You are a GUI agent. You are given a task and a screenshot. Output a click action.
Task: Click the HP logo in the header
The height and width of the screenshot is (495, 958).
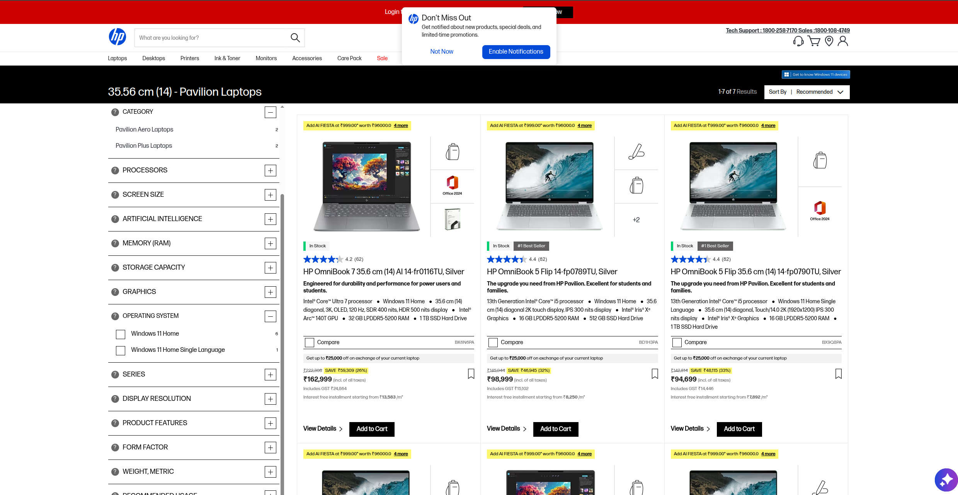pos(117,37)
